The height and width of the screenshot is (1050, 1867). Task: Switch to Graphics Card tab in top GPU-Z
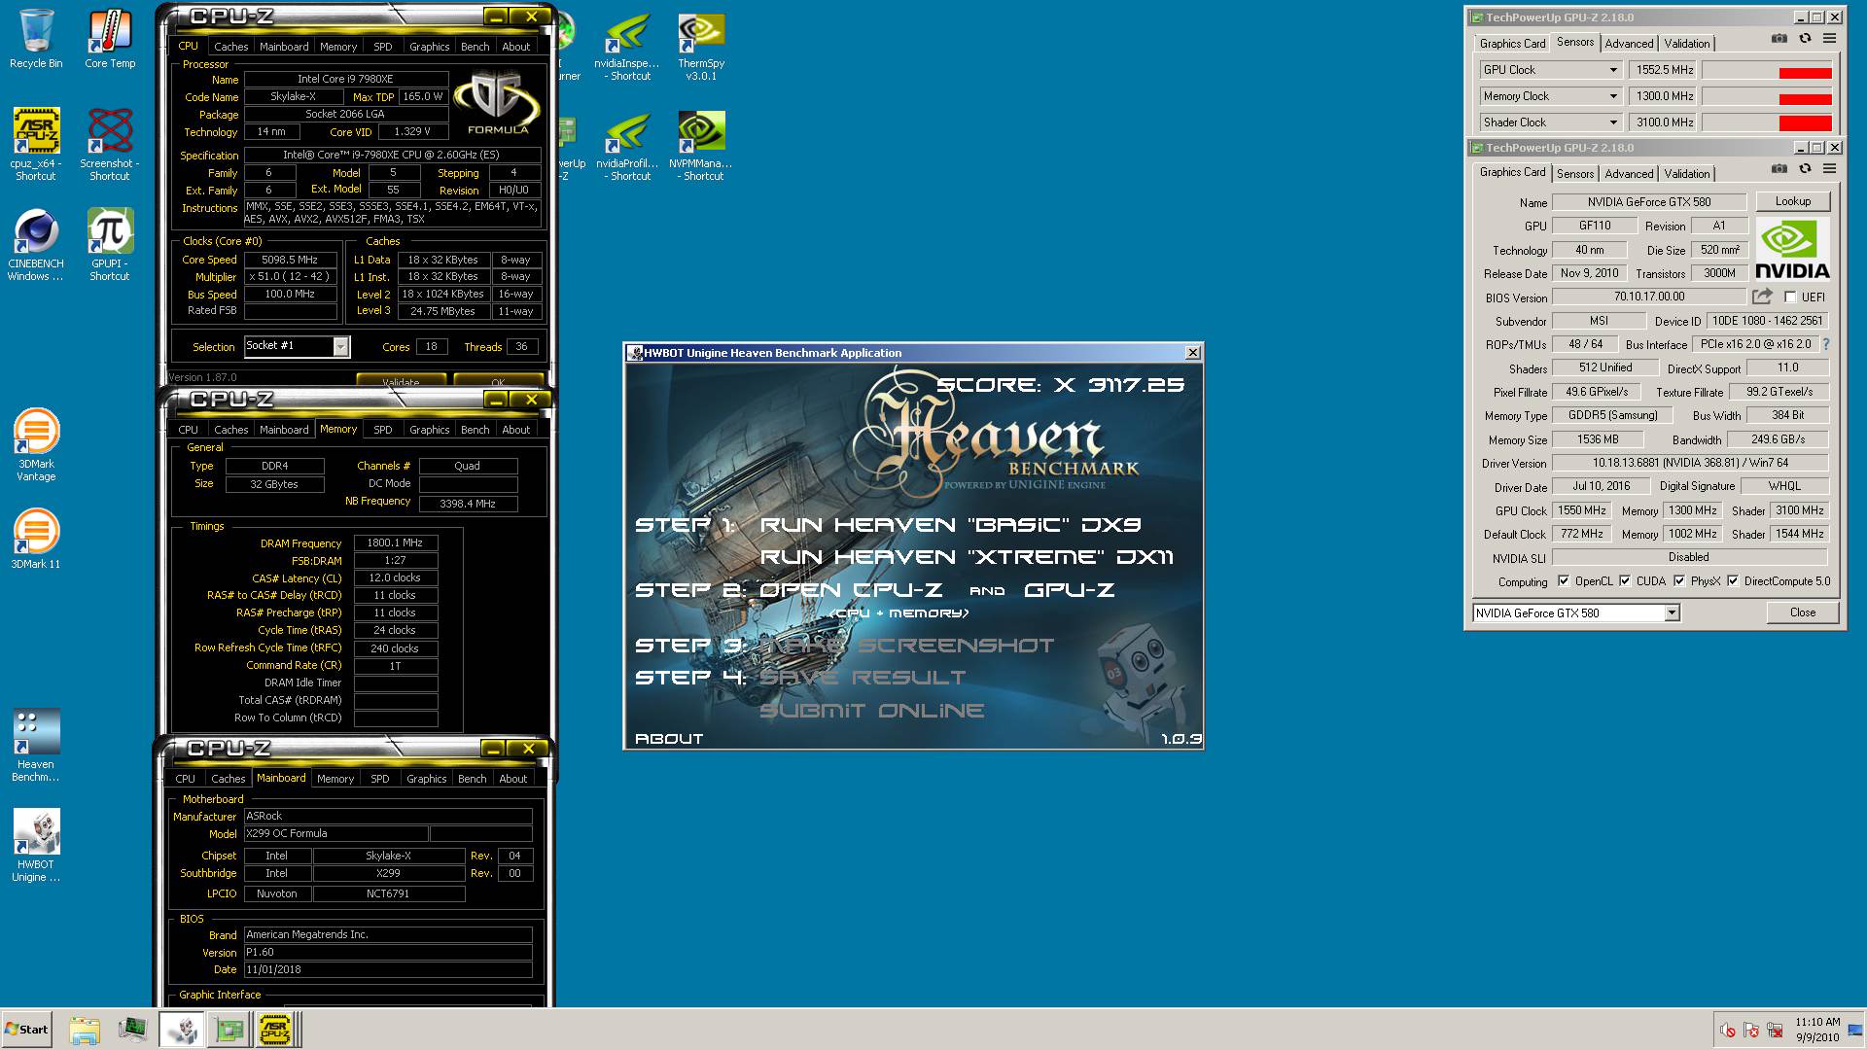(1512, 44)
